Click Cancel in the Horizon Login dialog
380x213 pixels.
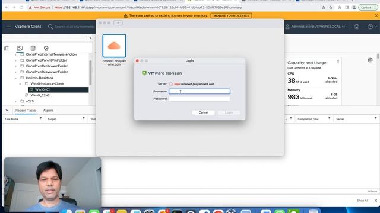tap(203, 112)
